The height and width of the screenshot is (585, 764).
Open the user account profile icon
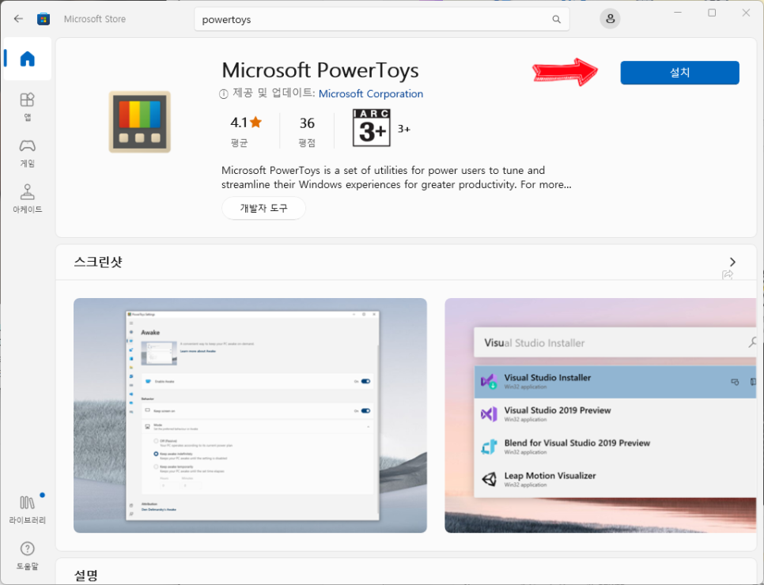[x=610, y=19]
